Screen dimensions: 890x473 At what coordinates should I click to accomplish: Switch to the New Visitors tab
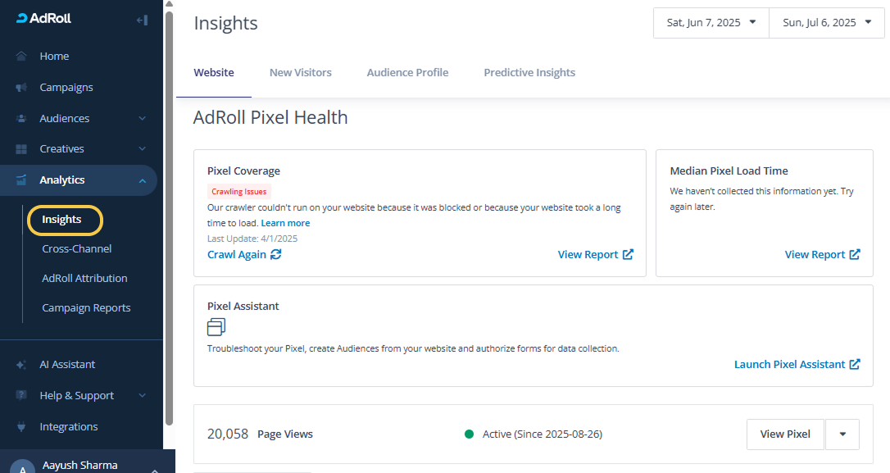(300, 73)
